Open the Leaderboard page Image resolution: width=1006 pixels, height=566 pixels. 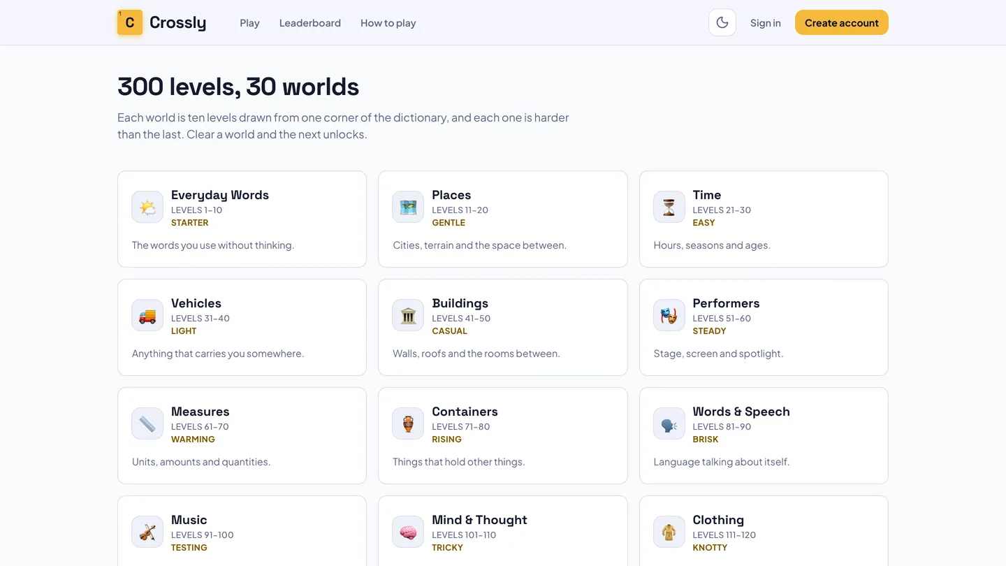310,23
